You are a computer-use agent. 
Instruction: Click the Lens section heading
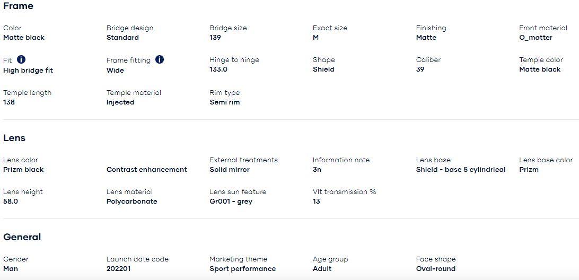(14, 138)
